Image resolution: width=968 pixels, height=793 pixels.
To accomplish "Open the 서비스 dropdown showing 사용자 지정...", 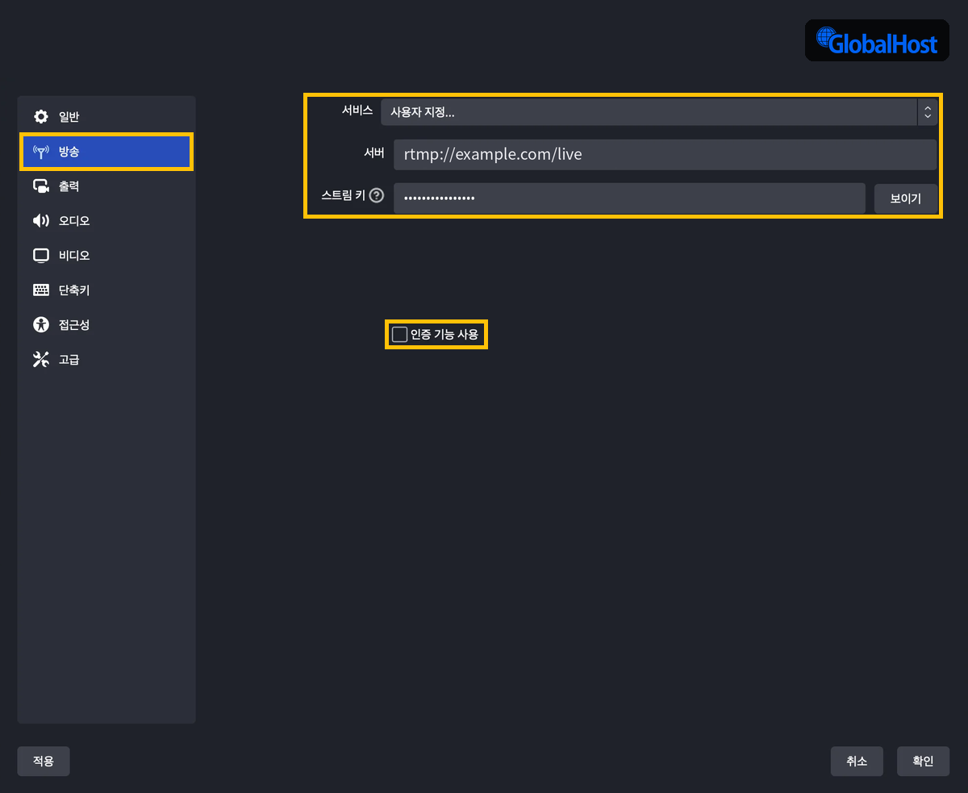I will click(659, 112).
